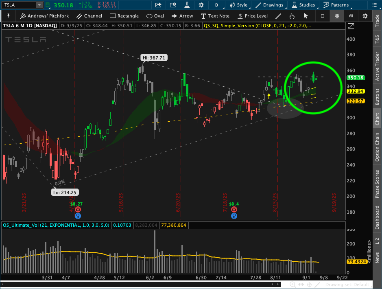Click the blue lightbulb icon below $0.27

[x=78, y=216]
